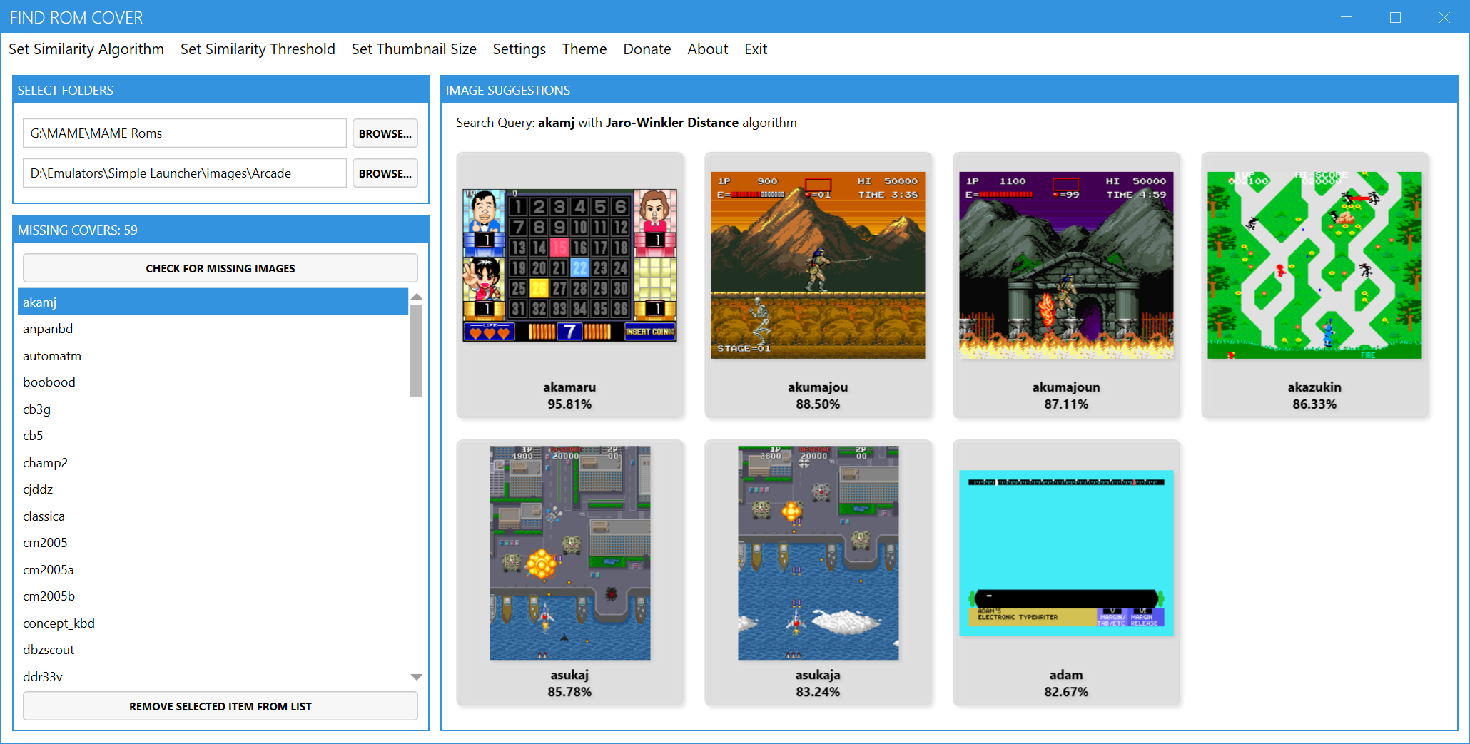Select dbzscout in the list
The height and width of the screenshot is (744, 1470).
coord(213,650)
